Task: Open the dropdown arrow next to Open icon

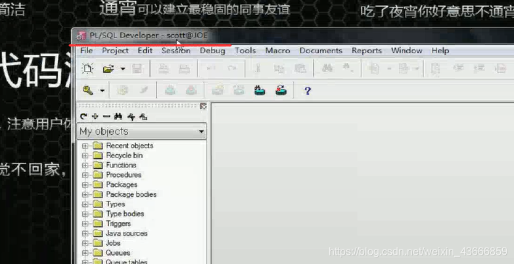Action: (x=123, y=69)
